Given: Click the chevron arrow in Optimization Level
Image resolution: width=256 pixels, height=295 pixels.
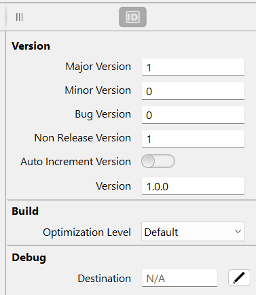Looking at the screenshot, I should click(238, 232).
